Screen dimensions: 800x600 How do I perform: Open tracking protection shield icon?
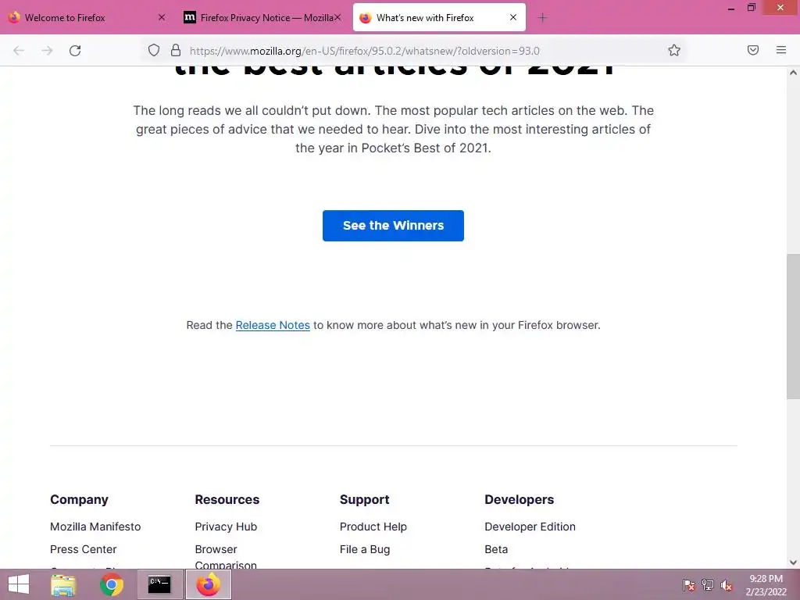point(154,50)
